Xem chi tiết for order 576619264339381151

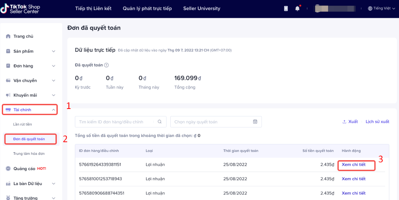point(354,165)
